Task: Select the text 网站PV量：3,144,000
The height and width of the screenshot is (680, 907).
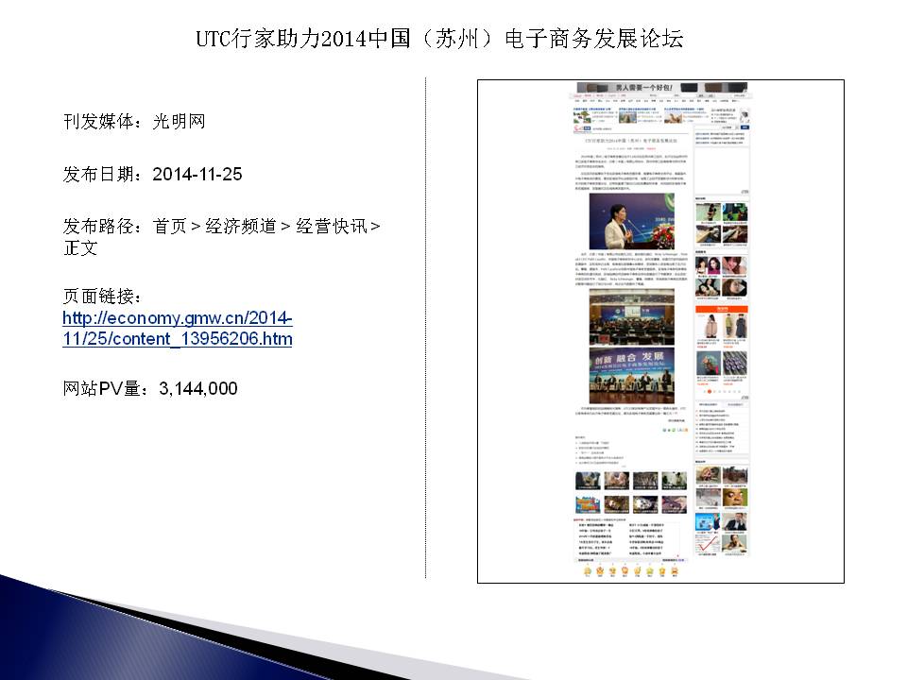Action: click(150, 388)
